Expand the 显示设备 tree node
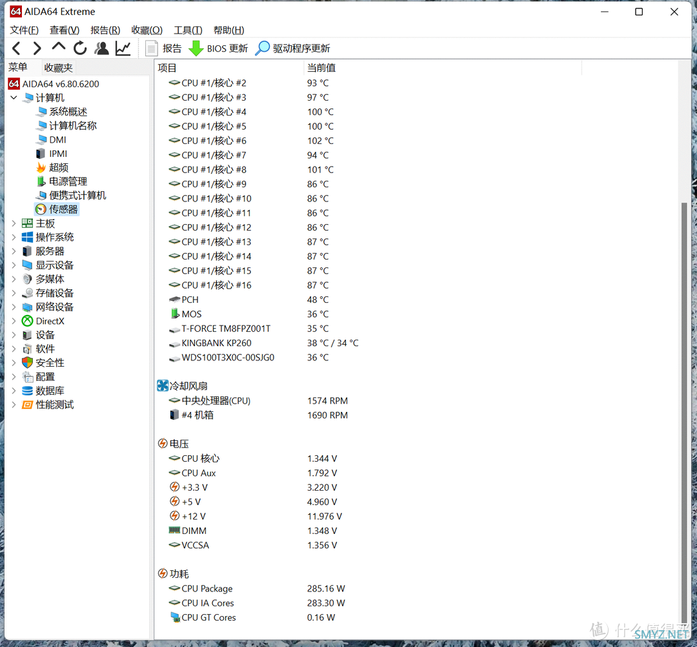 pos(14,265)
